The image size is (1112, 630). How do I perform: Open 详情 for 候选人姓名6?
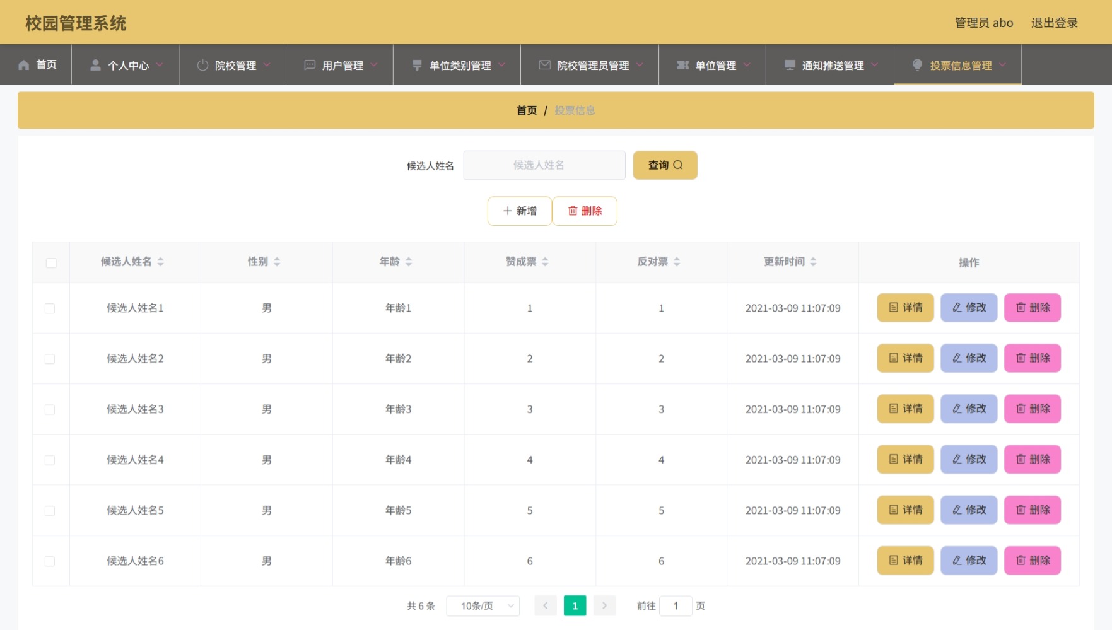click(905, 560)
